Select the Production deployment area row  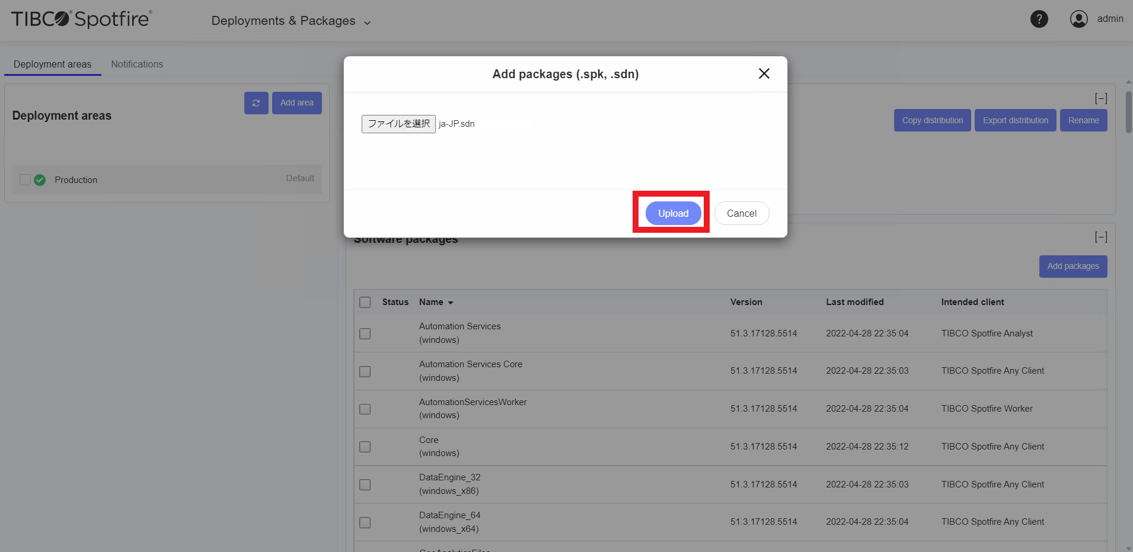tap(167, 179)
